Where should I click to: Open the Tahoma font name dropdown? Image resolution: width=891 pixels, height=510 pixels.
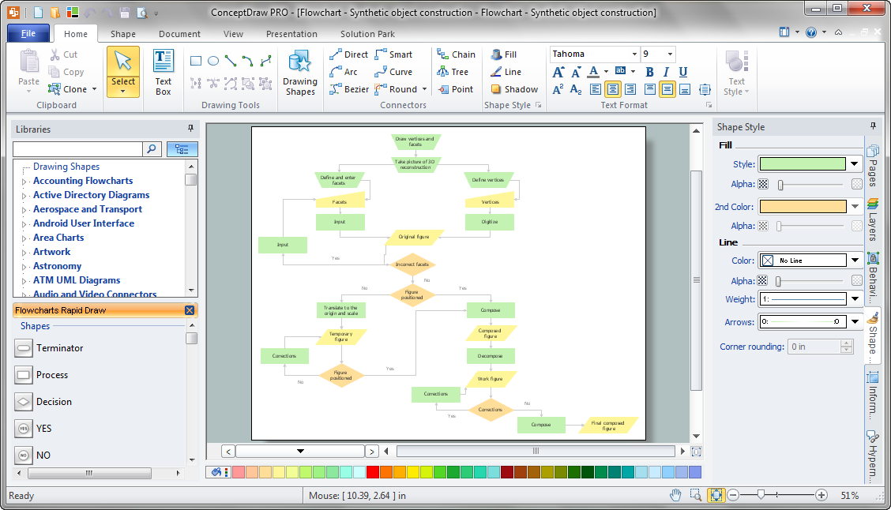634,54
